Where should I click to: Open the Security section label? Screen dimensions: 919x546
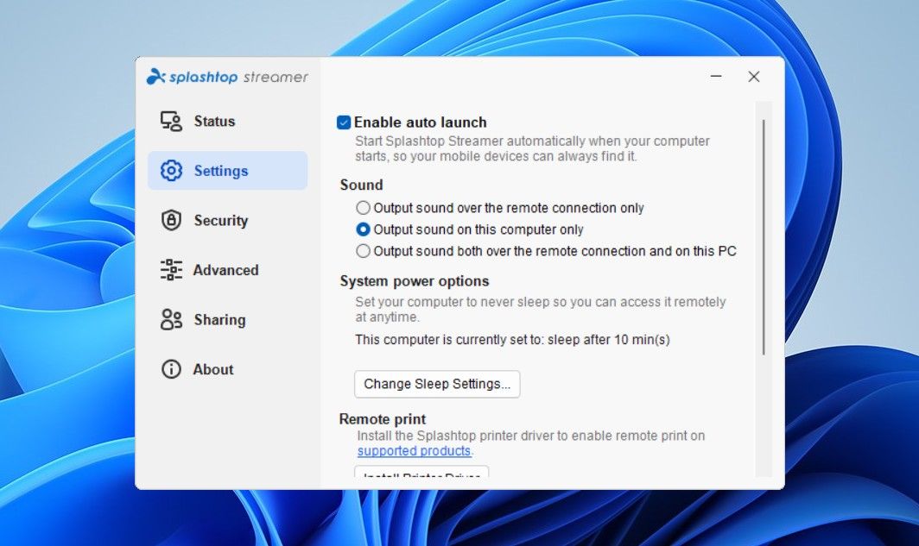221,221
